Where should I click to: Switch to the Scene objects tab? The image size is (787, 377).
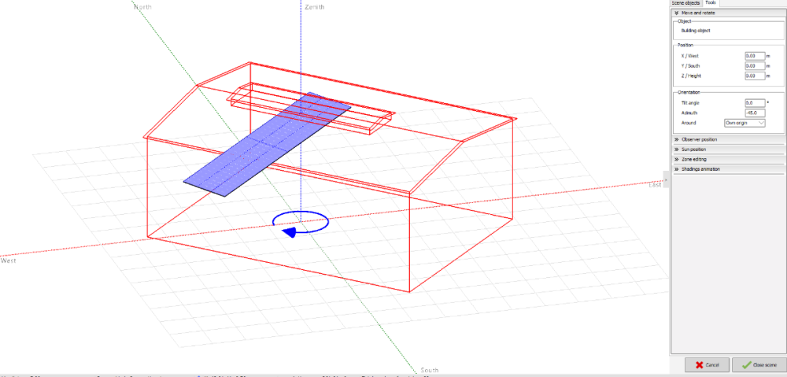coord(685,3)
